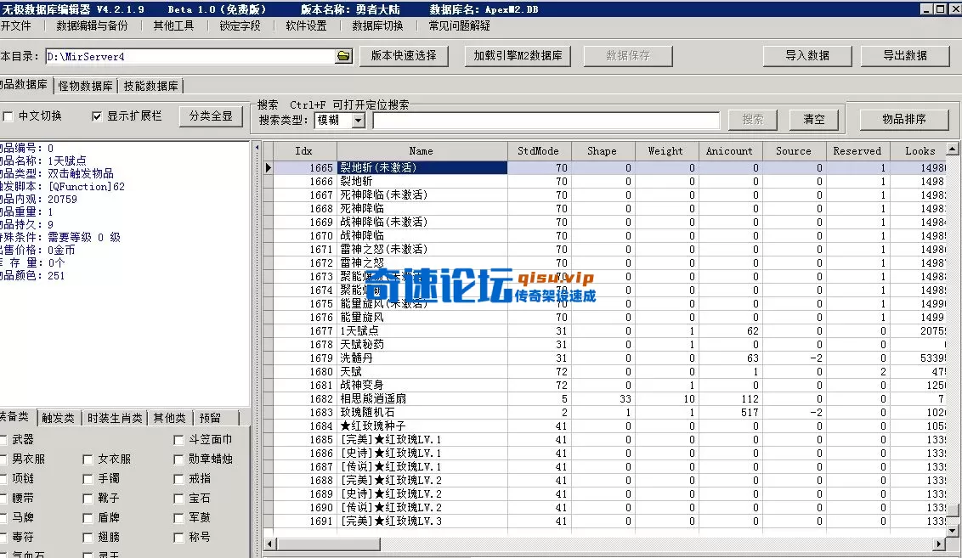This screenshot has height=558, width=962.
Task: Open the 数据库切换 menu
Action: (x=377, y=25)
